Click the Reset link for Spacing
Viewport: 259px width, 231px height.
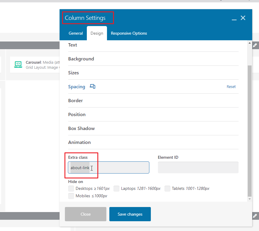coord(231,87)
